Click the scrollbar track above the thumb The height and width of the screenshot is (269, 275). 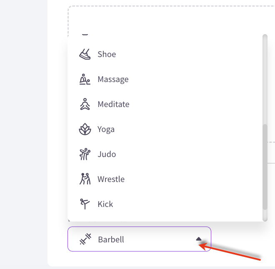(265, 79)
